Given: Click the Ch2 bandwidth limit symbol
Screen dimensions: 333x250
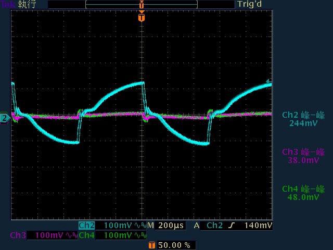Looking at the screenshot, I should coord(140,226).
